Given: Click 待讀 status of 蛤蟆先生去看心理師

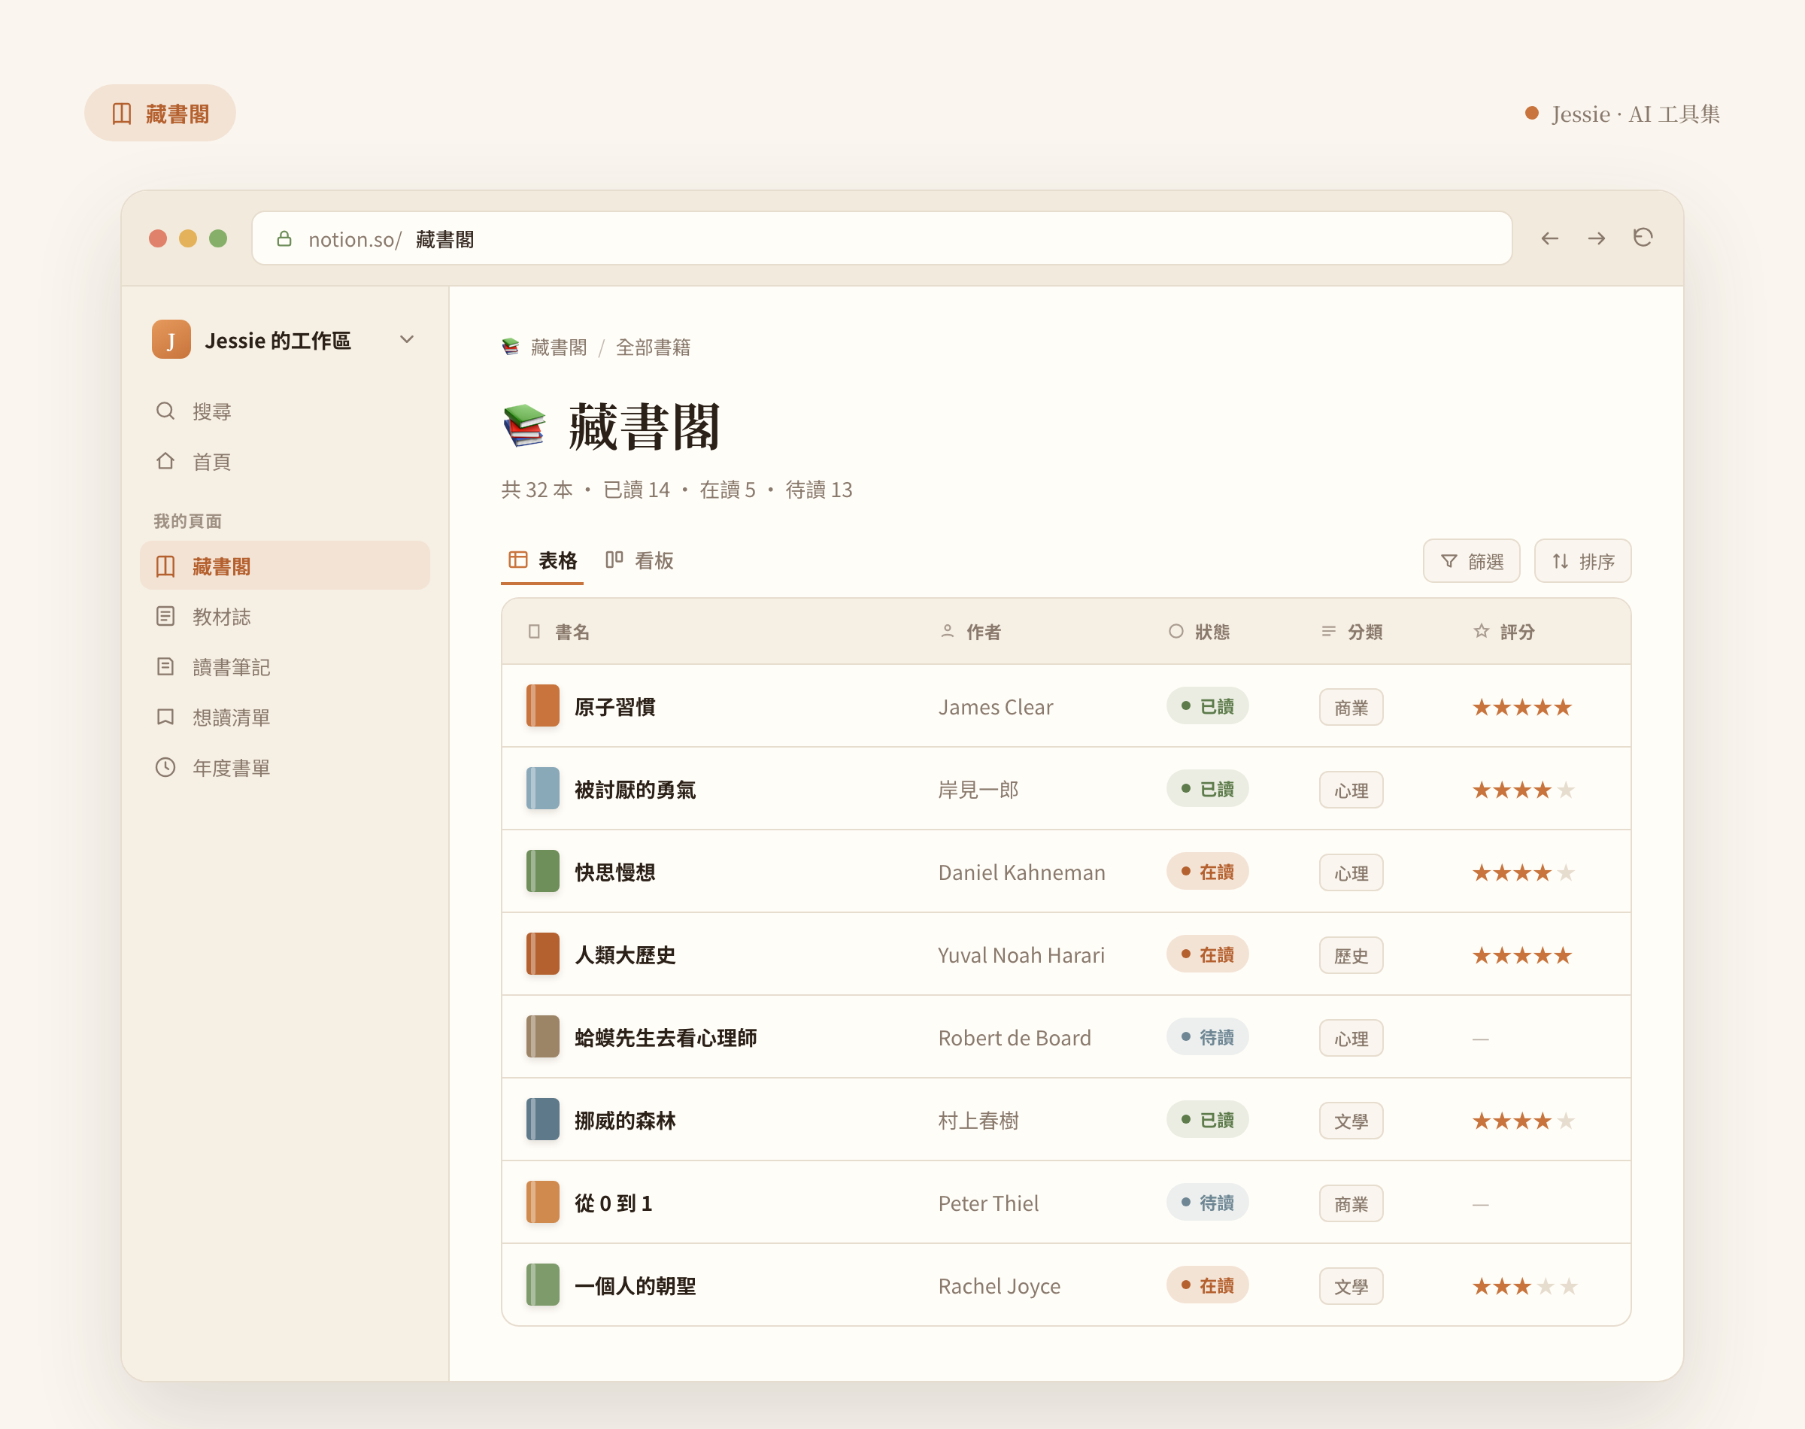Looking at the screenshot, I should coord(1207,1037).
